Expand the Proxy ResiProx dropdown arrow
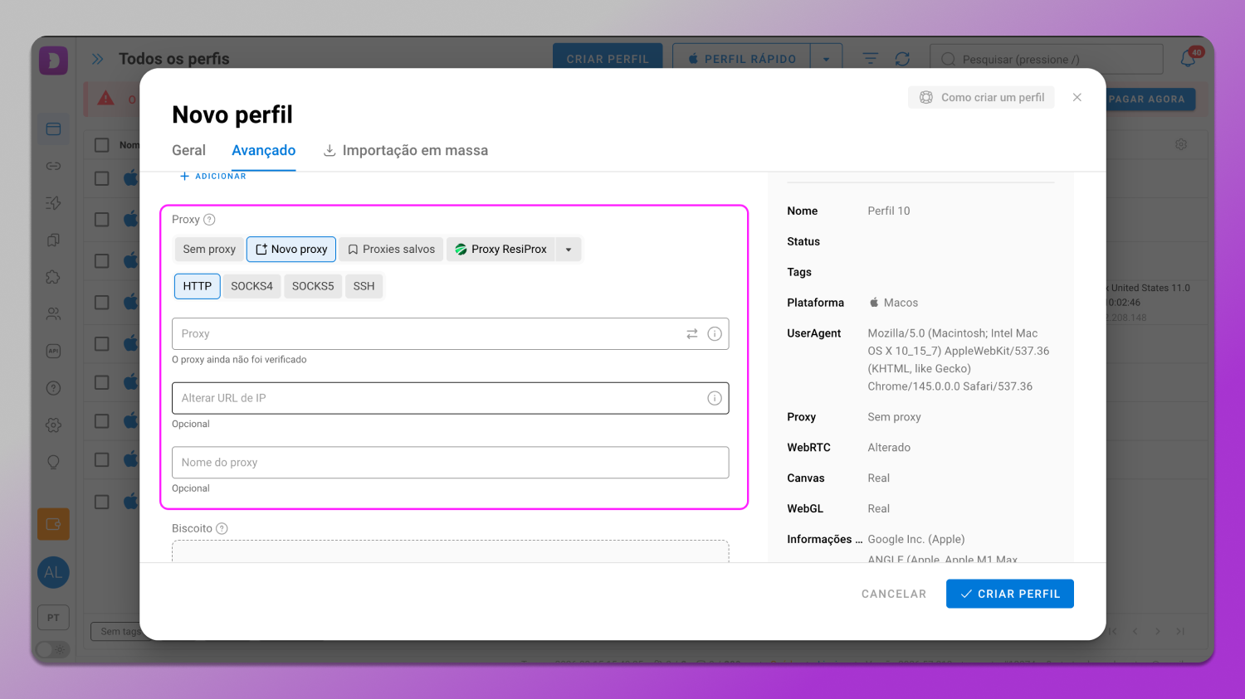The image size is (1245, 699). [x=569, y=250]
